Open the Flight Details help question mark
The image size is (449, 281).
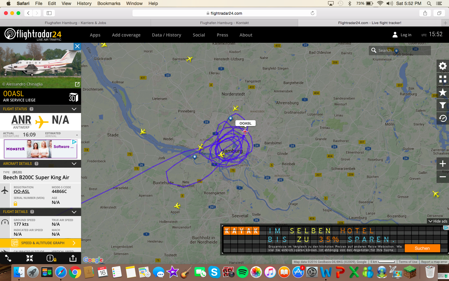32,212
